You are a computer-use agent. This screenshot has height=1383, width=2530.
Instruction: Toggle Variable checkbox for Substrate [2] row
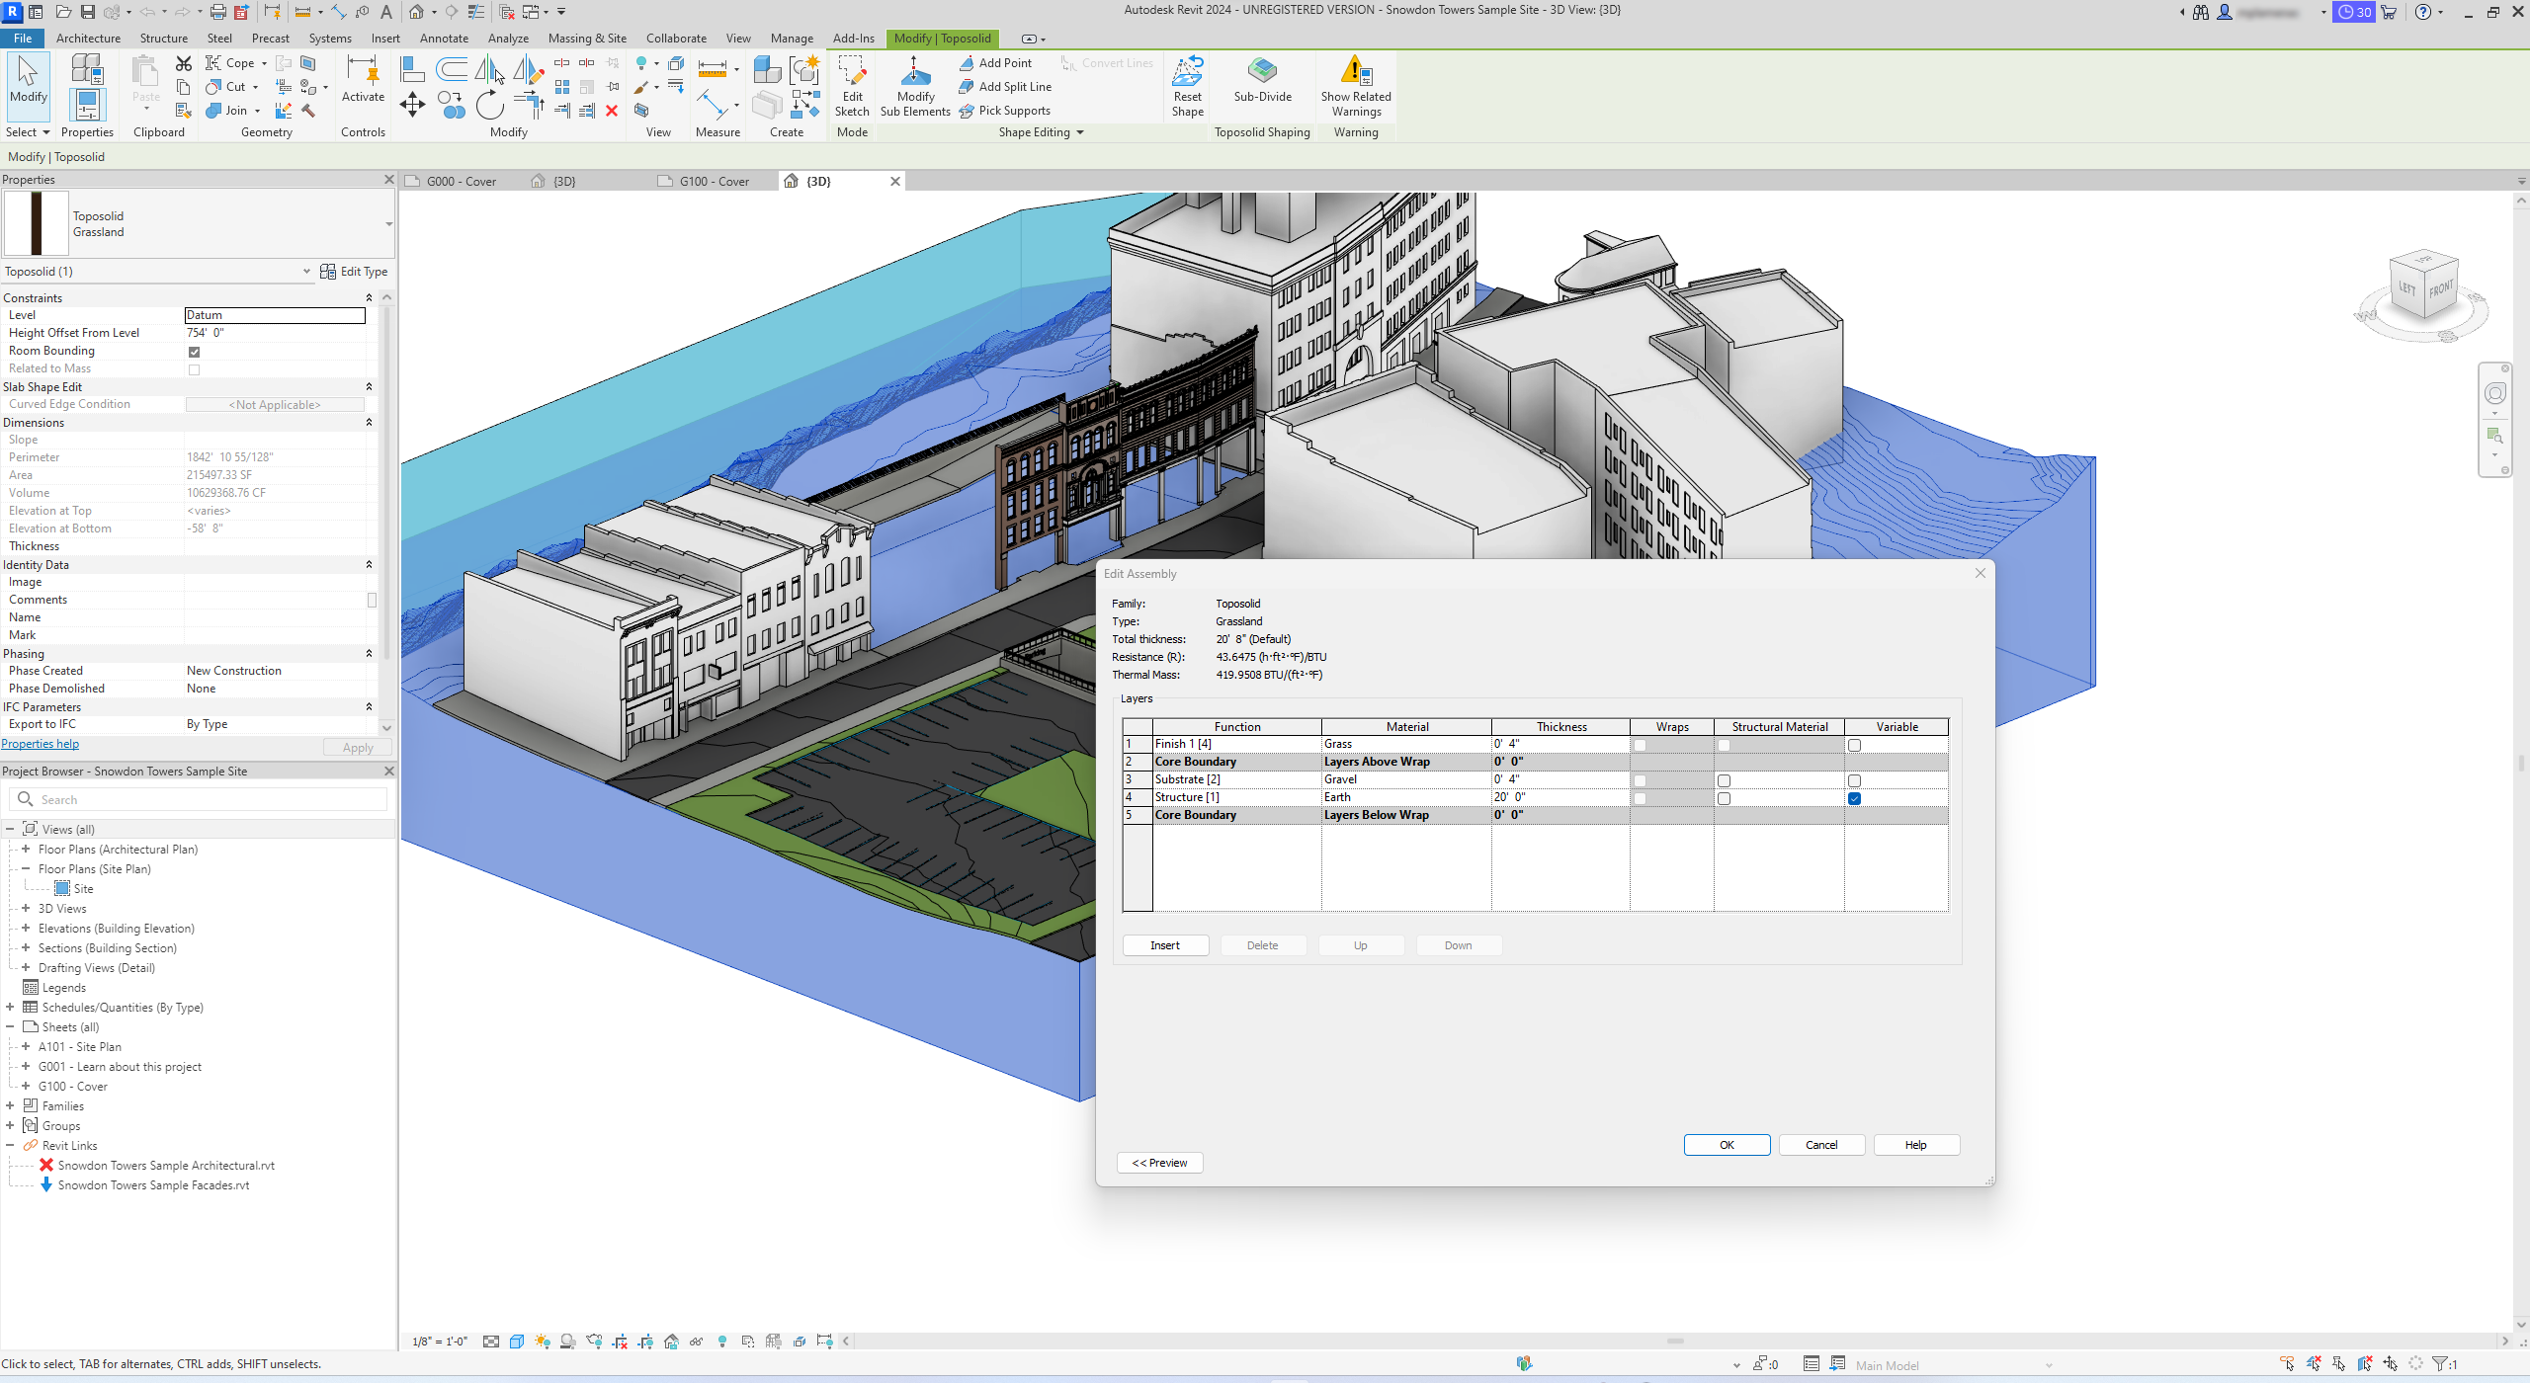(1854, 780)
